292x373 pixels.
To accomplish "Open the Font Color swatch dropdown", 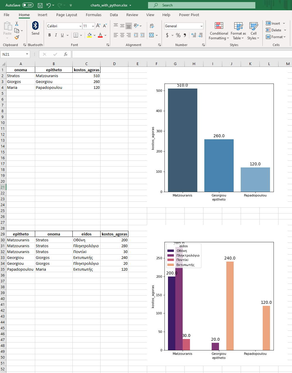I will click(105, 35).
